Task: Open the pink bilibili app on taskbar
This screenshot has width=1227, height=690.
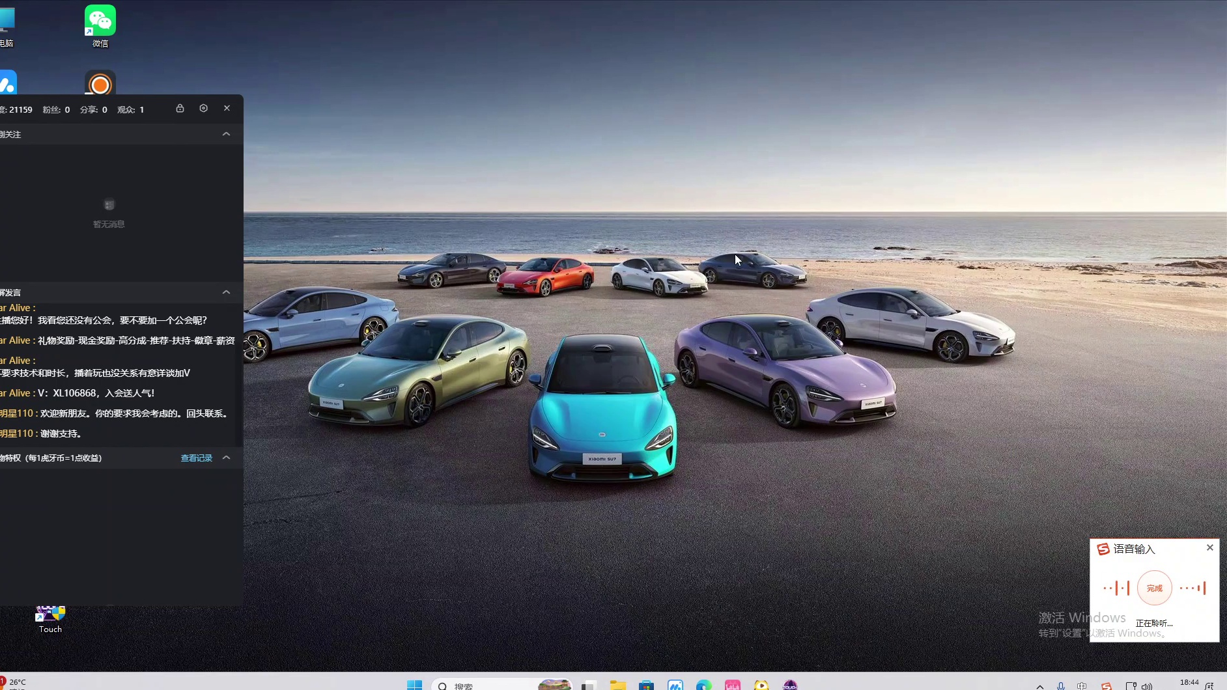Action: click(733, 685)
